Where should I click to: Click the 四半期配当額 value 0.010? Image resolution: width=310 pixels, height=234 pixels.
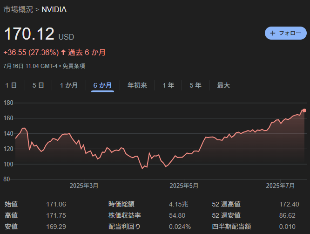(287, 227)
